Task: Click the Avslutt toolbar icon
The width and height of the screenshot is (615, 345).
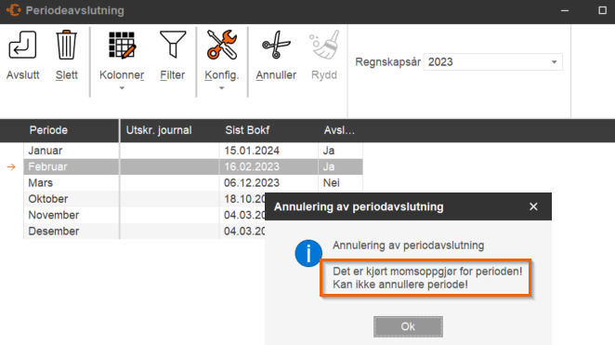Action: (22, 46)
